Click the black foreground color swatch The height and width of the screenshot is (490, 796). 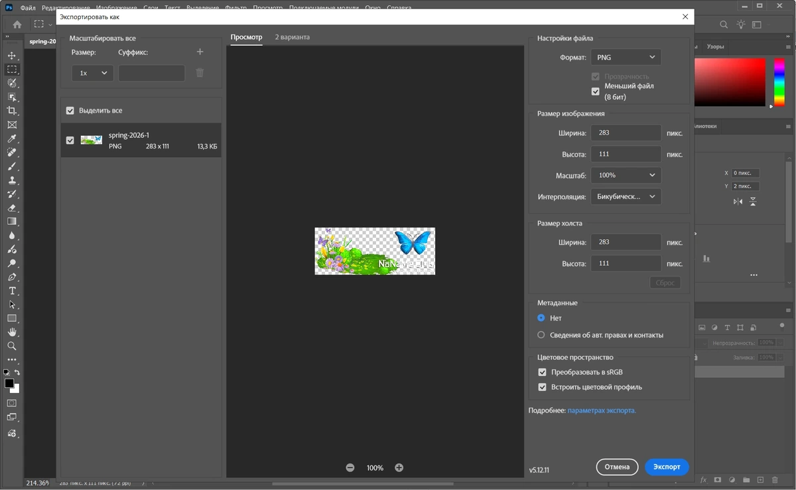(x=9, y=383)
